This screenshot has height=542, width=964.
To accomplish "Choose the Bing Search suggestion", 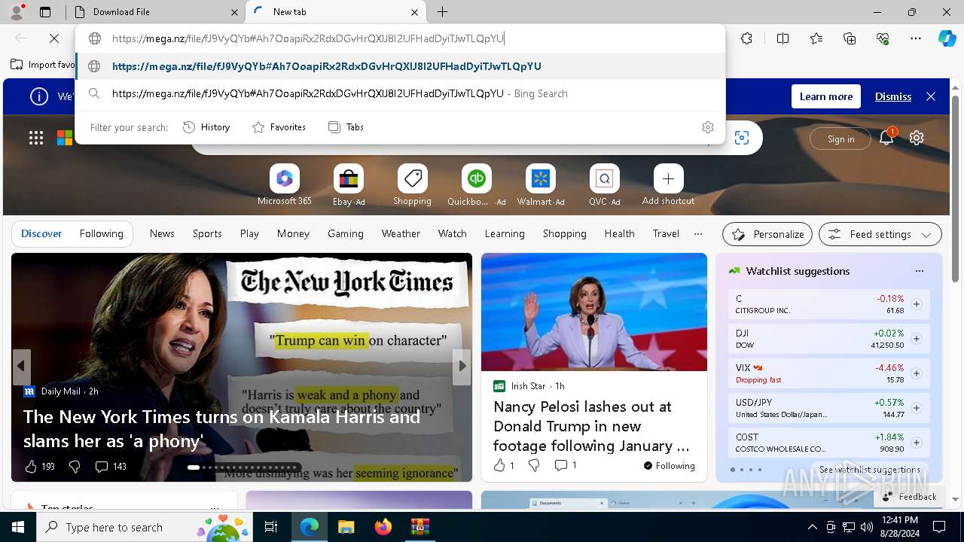I will pos(400,94).
